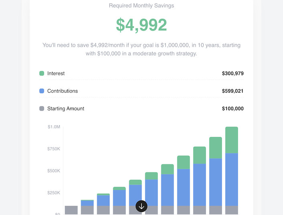Click the $300,979 interest value
Image resolution: width=283 pixels, height=215 pixels.
click(x=232, y=73)
